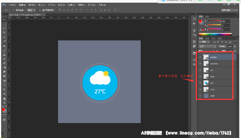241x138 pixels.
Task: Open the 图像 (Image) menu
Action: [x=32, y=5]
